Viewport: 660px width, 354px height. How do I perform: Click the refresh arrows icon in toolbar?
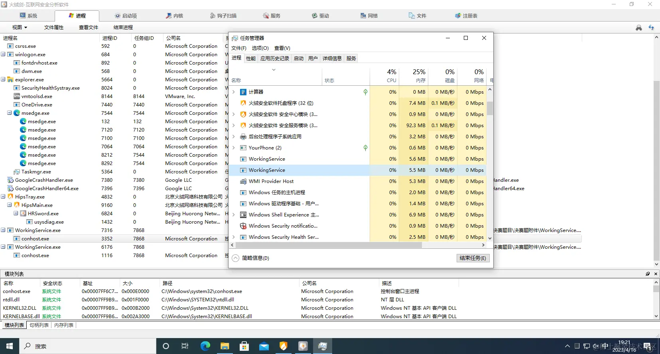tap(651, 28)
